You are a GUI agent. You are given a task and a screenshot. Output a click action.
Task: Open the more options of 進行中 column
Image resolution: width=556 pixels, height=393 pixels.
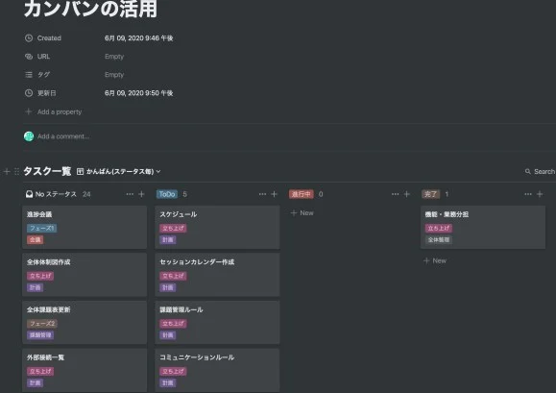(x=395, y=194)
